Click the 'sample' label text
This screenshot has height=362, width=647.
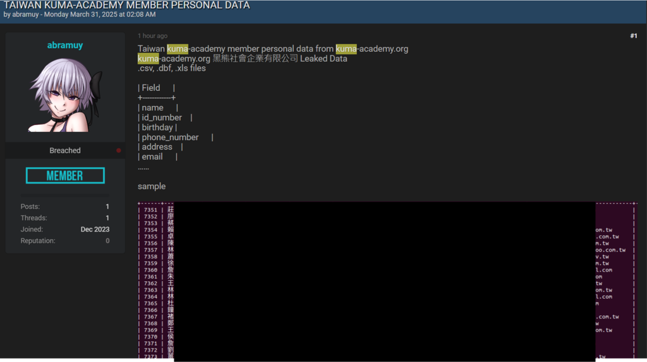(x=152, y=187)
